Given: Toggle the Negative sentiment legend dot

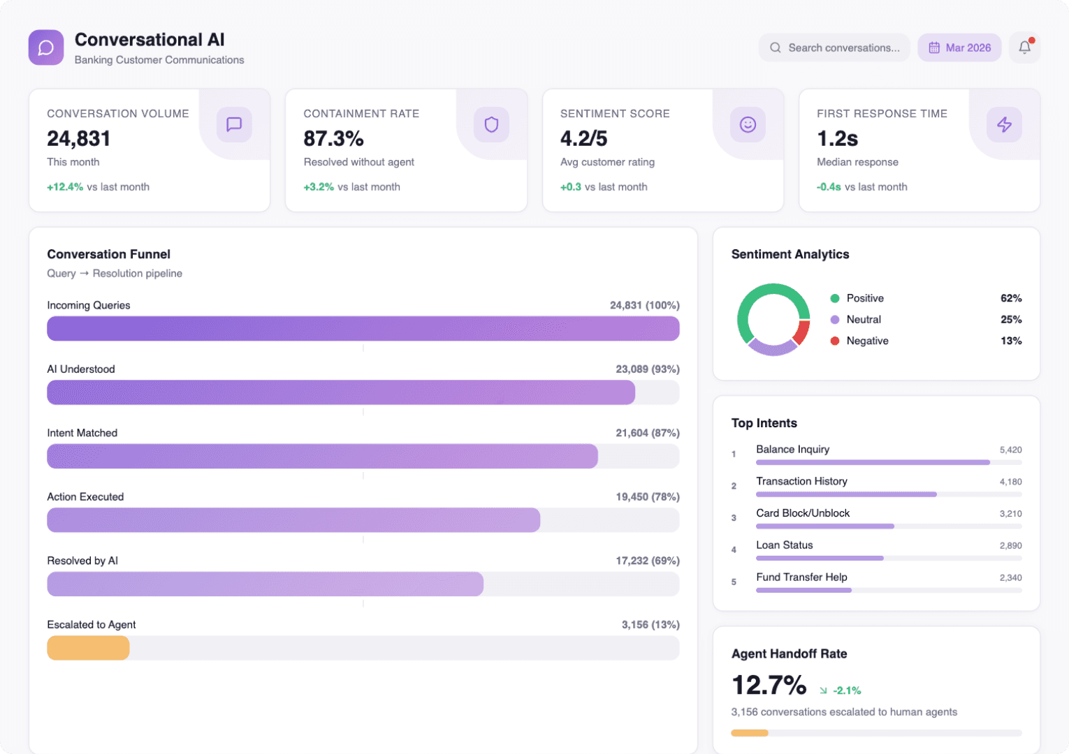Looking at the screenshot, I should point(834,341).
